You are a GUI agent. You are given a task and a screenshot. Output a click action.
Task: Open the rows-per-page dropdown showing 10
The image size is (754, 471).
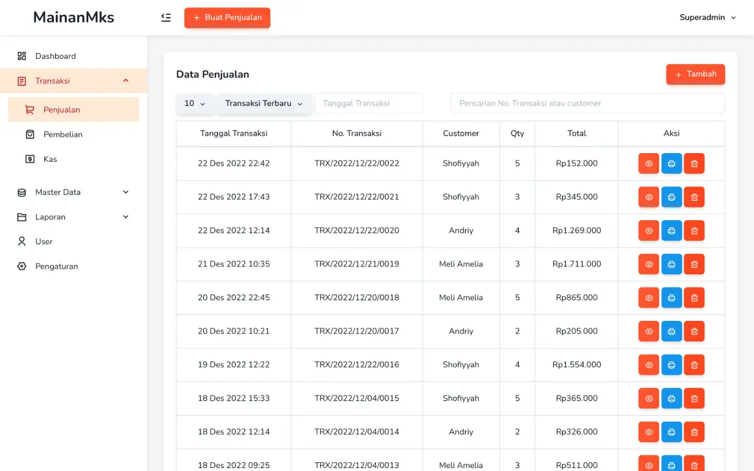pyautogui.click(x=195, y=104)
